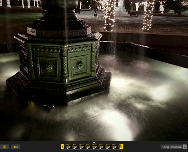Screen dimensions: 188x152
Task: Open the Long Exposure effect dropdown
Action: pos(174,147)
